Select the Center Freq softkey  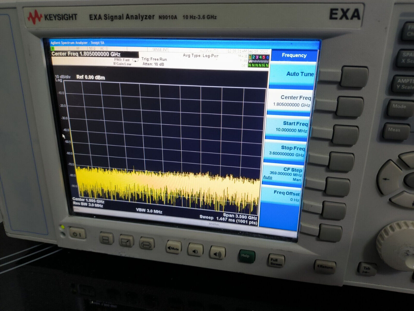click(x=291, y=101)
